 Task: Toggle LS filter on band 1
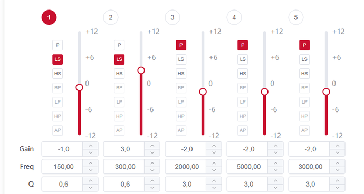tap(58, 59)
